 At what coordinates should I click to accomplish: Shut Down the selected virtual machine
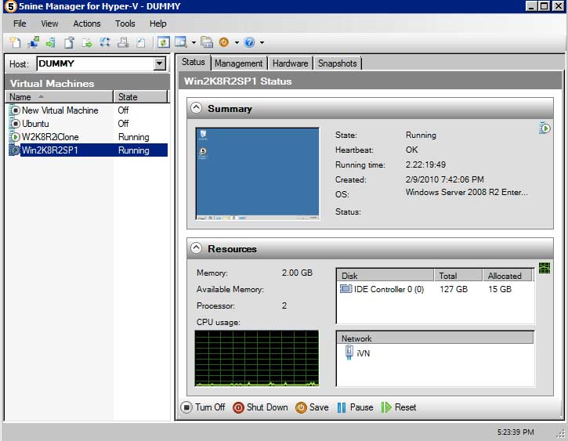[x=260, y=407]
